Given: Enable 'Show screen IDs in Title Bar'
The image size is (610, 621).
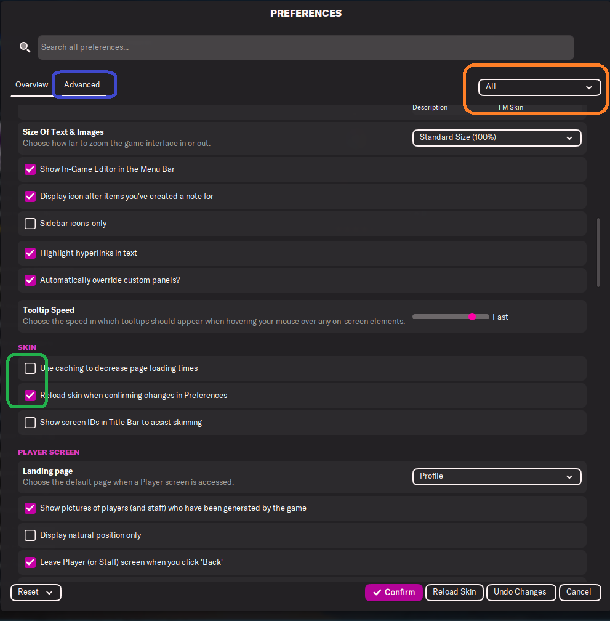Looking at the screenshot, I should click(x=30, y=423).
